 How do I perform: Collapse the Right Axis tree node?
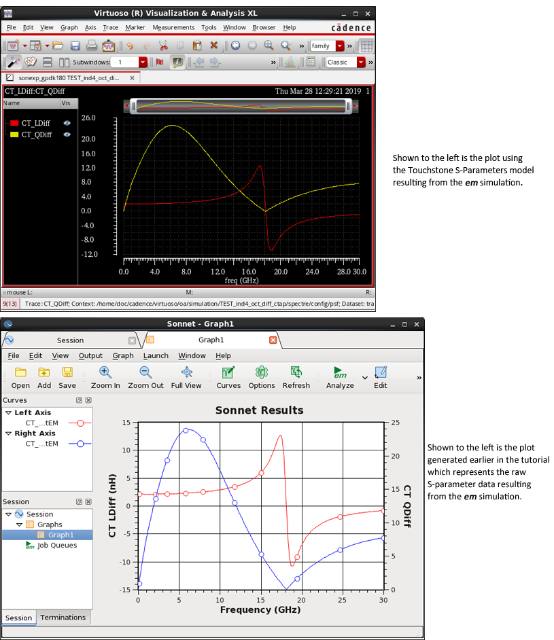coord(8,433)
